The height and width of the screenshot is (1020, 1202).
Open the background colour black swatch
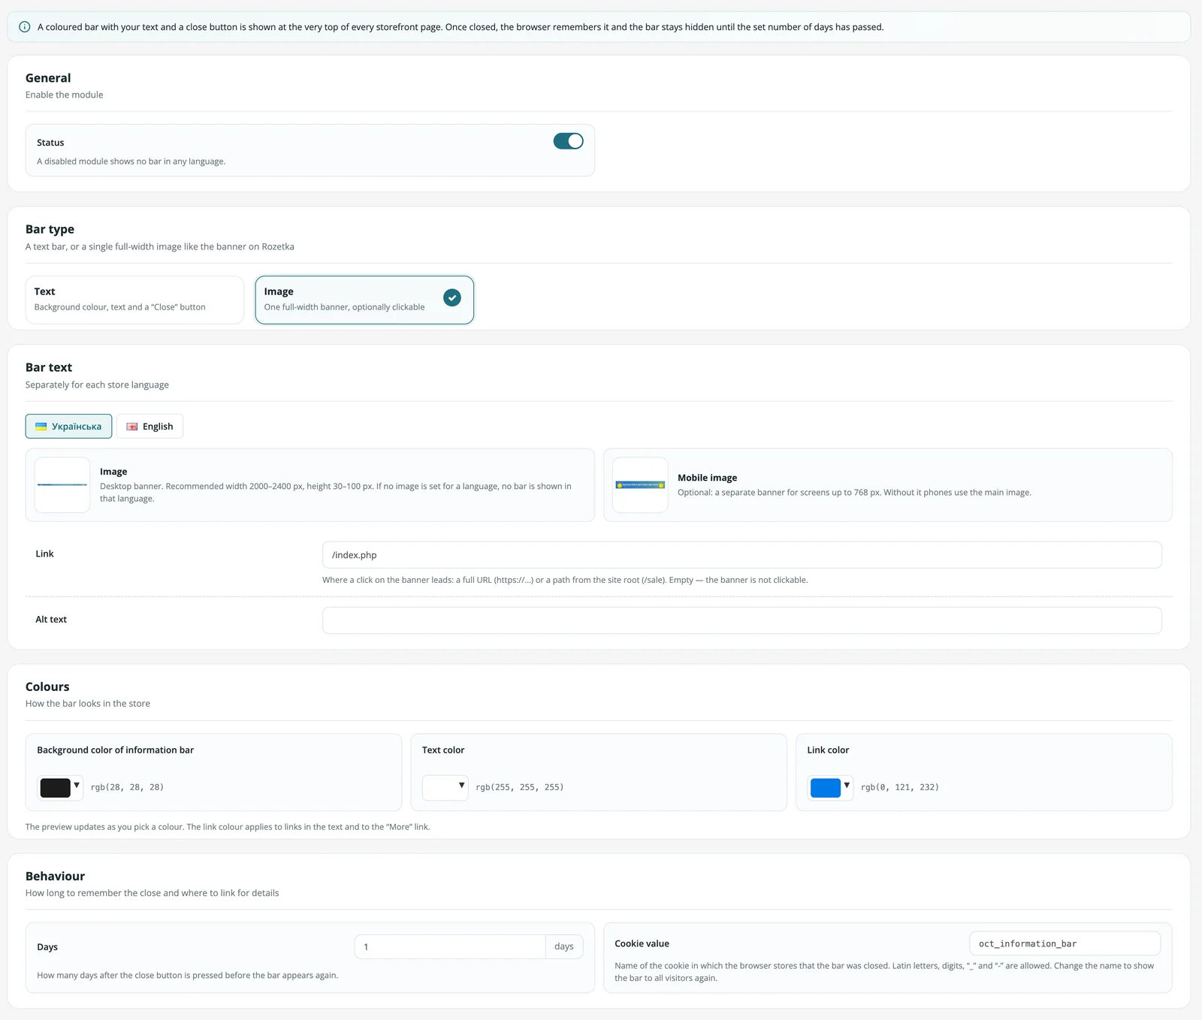click(x=55, y=787)
